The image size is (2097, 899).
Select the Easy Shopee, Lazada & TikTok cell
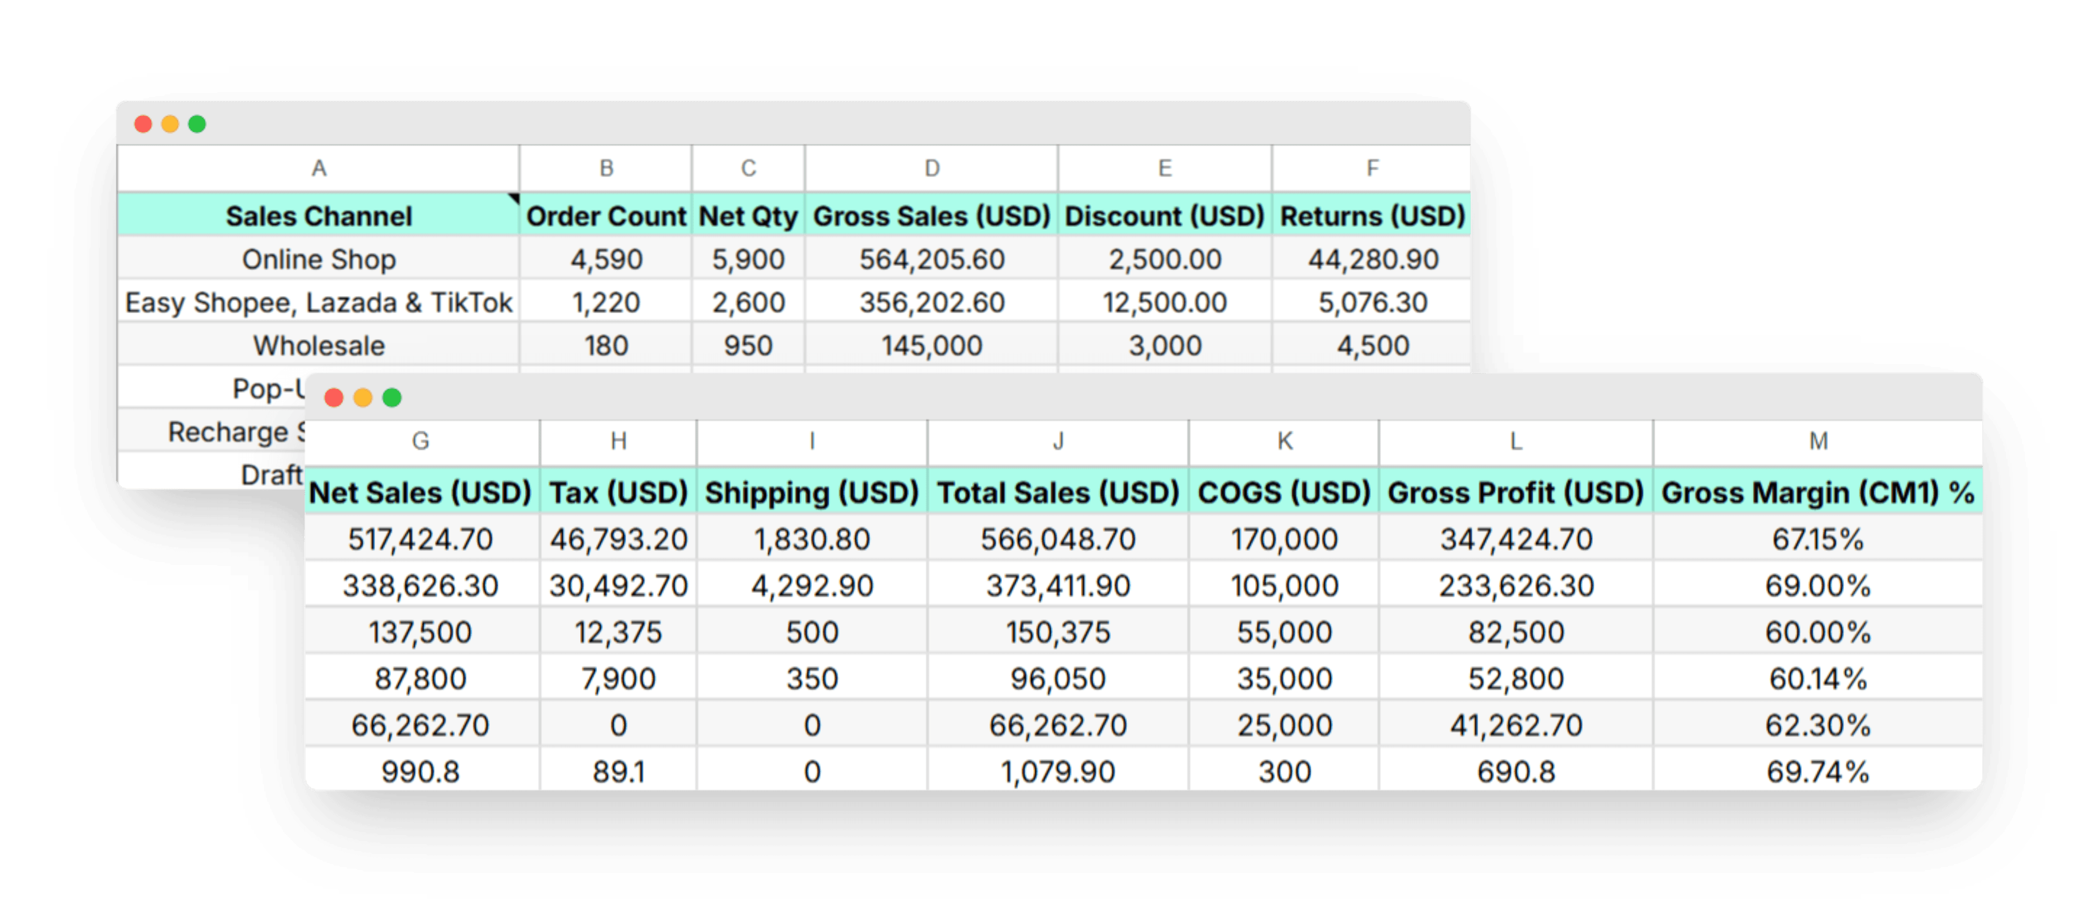pos(319,302)
